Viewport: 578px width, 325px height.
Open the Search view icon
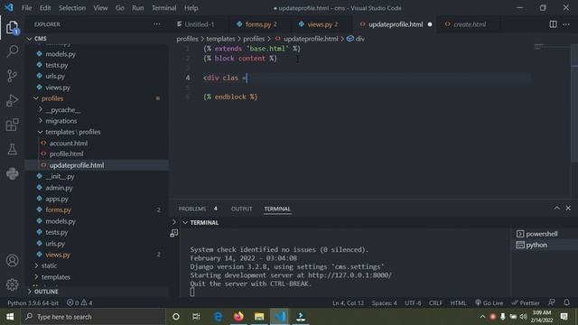[x=12, y=51]
